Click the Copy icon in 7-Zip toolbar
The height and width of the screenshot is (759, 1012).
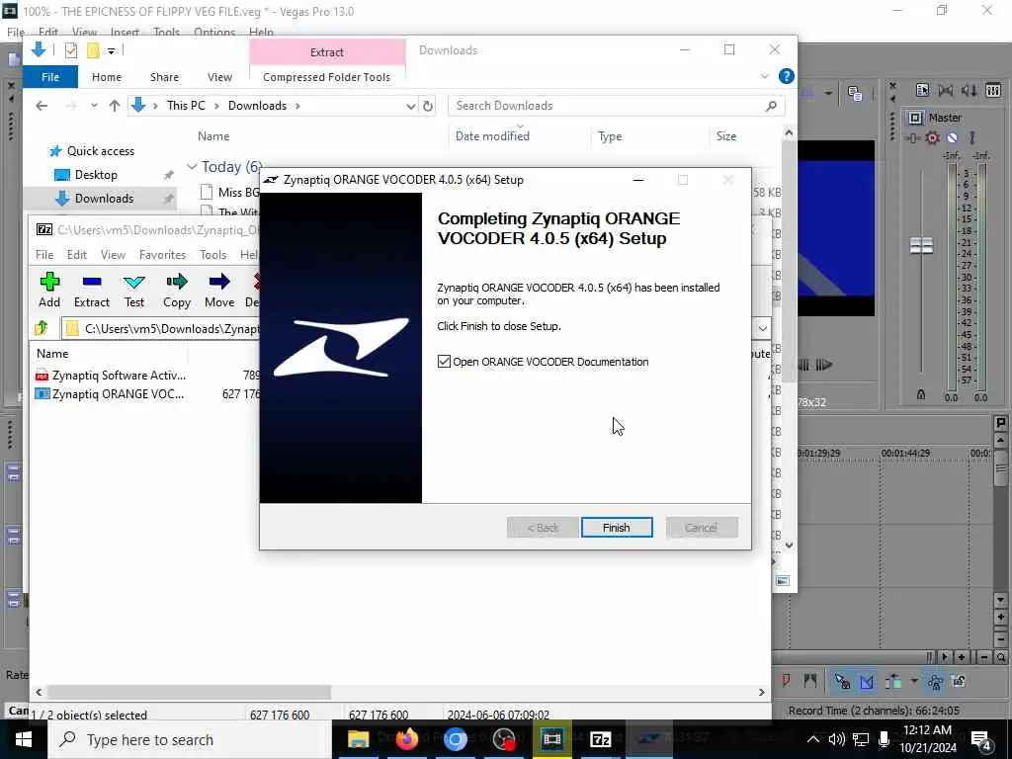(176, 282)
